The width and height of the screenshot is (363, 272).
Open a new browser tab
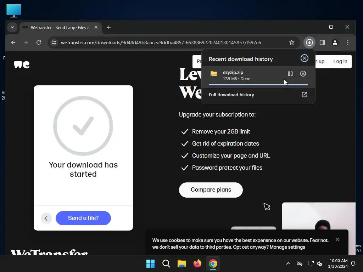(x=108, y=27)
